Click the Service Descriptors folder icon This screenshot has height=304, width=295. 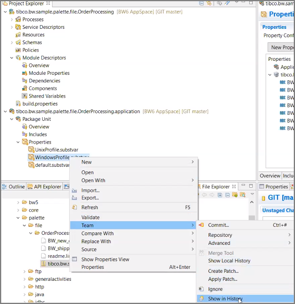[x=18, y=27]
